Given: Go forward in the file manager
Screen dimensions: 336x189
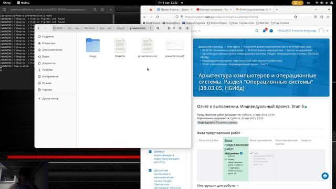Looking at the screenshot, I should point(45,28).
